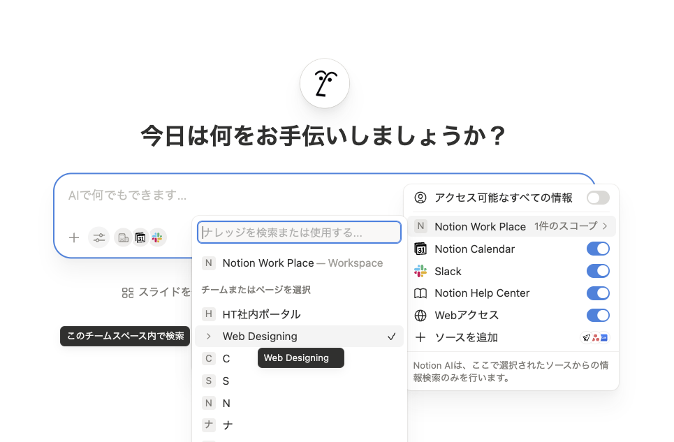The width and height of the screenshot is (674, 442).
Task: Select the Web Designing teamspace row
Action: pos(299,337)
